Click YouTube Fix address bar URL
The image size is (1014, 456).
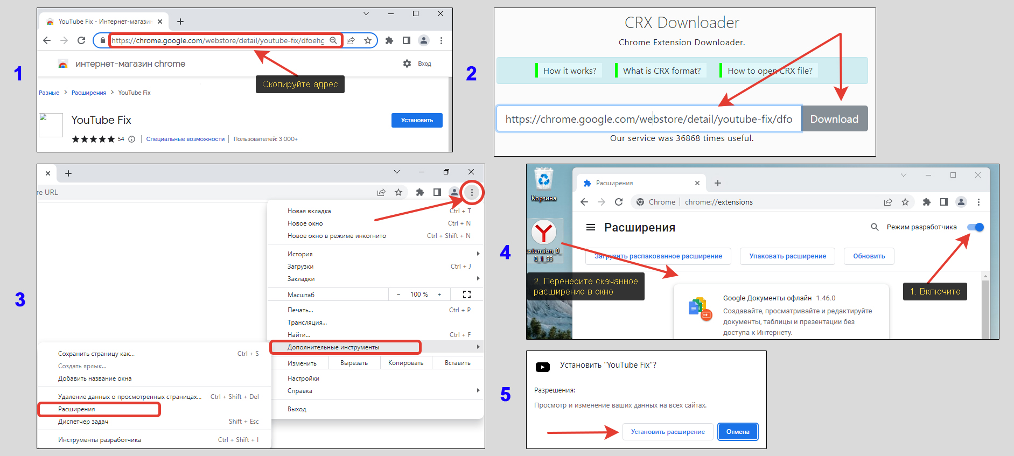click(218, 40)
